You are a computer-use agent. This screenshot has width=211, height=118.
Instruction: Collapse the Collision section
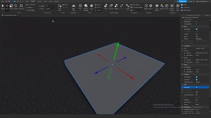[183, 74]
